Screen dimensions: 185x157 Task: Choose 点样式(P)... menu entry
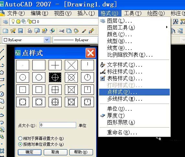tap(134, 92)
